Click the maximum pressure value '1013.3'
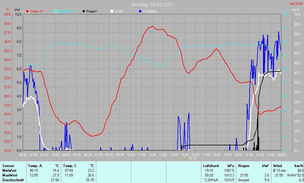 pyautogui.click(x=229, y=175)
